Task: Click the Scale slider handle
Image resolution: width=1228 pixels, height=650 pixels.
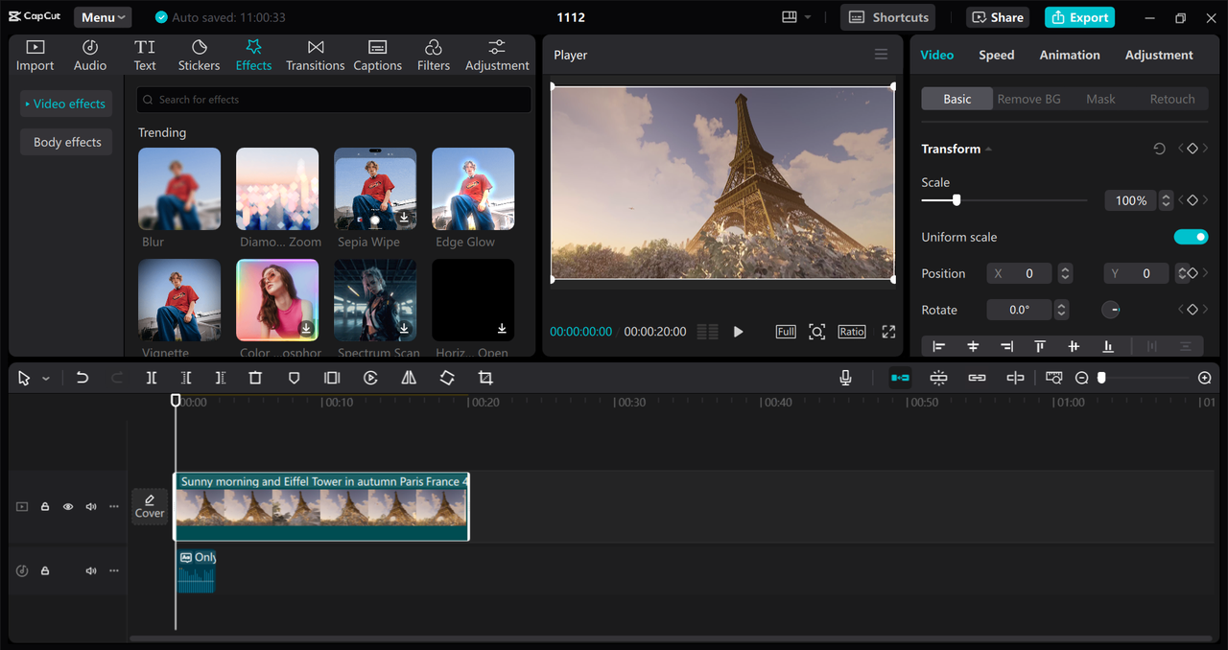Action: click(x=956, y=200)
